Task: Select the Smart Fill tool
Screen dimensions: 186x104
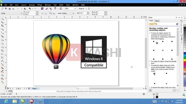Action: tap(2, 36)
